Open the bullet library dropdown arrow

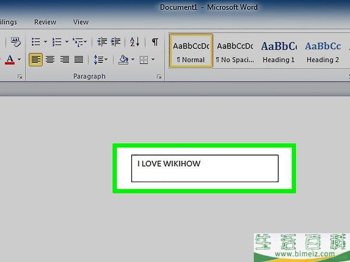(45, 42)
